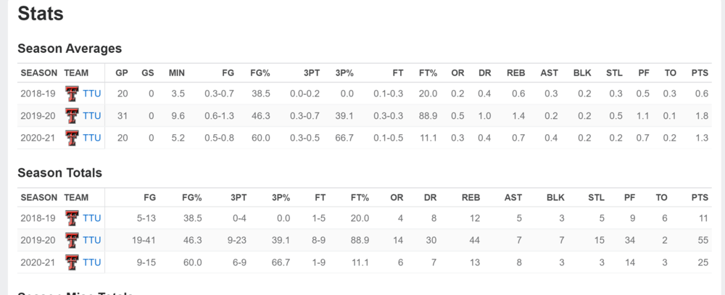Open TTU link in 2019-20 Season Totals
This screenshot has height=295, width=725.
coord(92,240)
